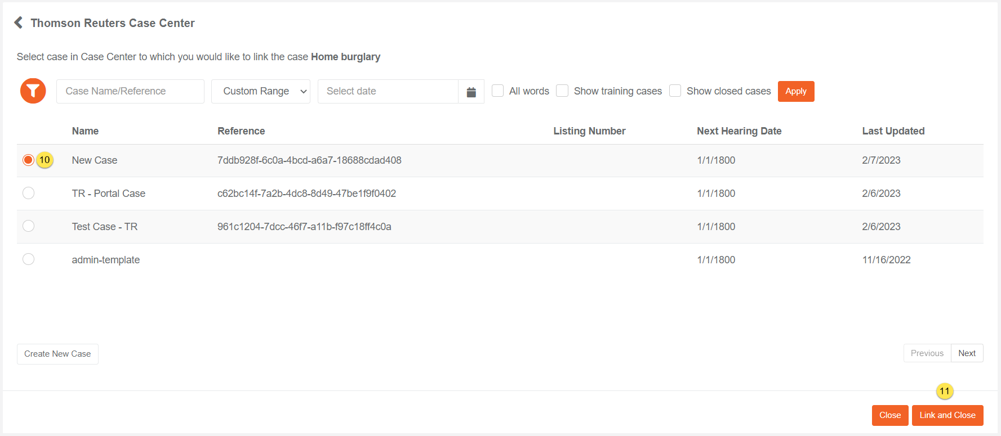Choose the TR - Portal Case radio button
This screenshot has width=1001, height=436.
[x=28, y=194]
